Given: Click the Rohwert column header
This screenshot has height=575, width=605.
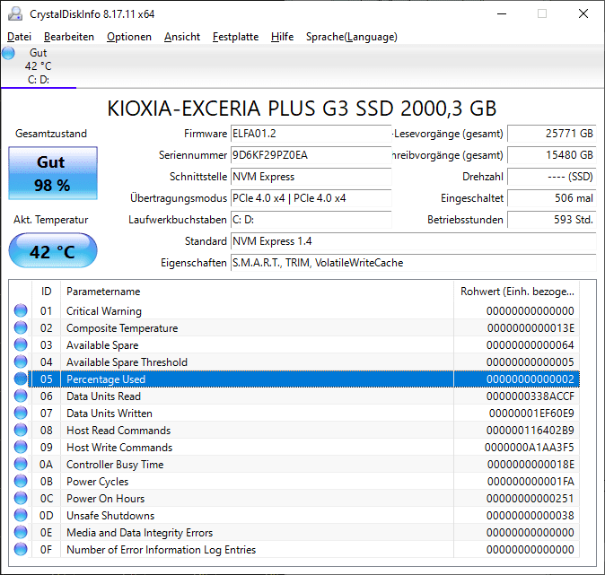Looking at the screenshot, I should click(517, 292).
